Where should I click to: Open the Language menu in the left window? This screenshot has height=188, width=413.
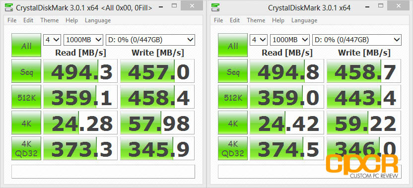click(x=98, y=20)
